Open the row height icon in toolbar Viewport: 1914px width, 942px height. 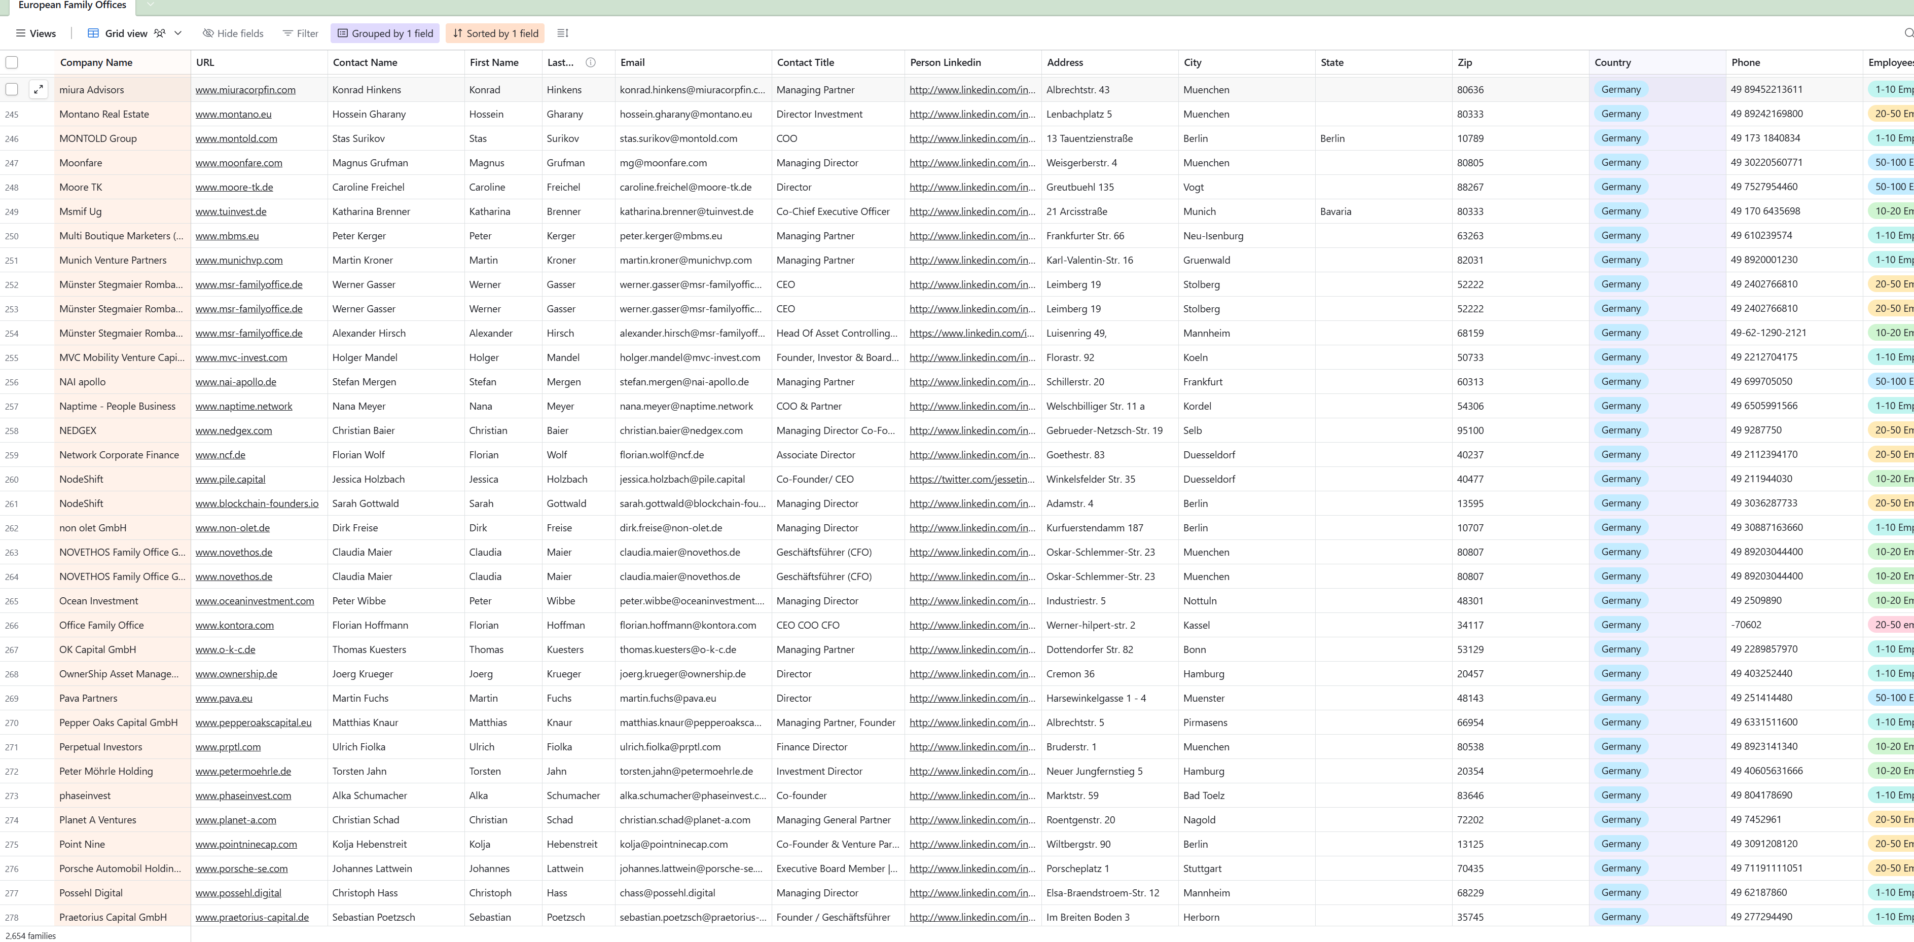[562, 33]
